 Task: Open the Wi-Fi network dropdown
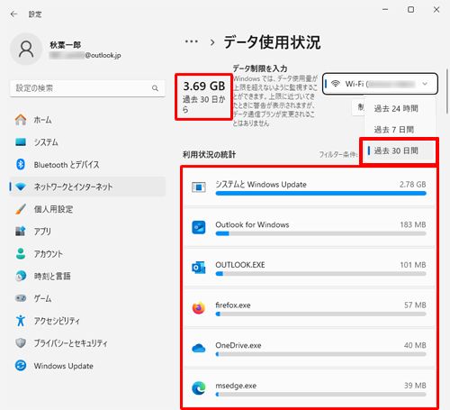(380, 84)
